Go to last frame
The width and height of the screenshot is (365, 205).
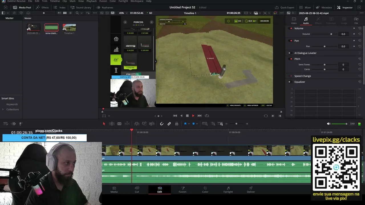click(x=200, y=116)
